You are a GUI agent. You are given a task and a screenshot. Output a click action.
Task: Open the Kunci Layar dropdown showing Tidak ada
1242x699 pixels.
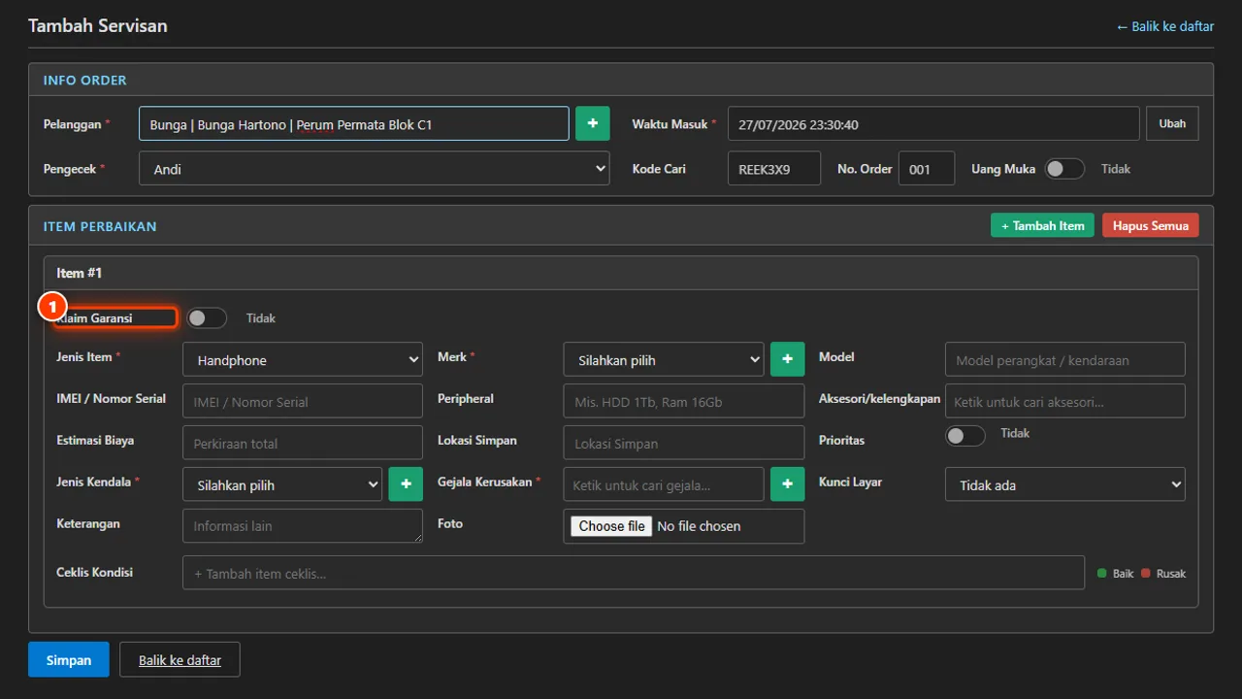pyautogui.click(x=1065, y=484)
